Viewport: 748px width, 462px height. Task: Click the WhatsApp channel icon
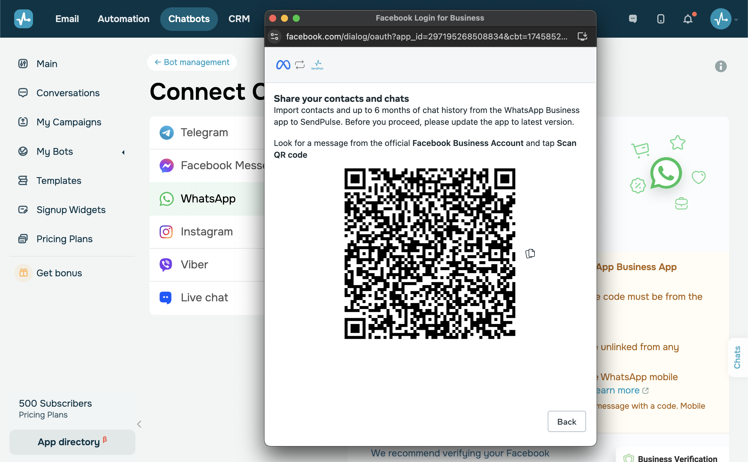click(x=167, y=199)
